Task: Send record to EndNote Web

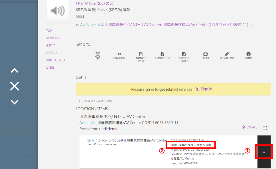Action: (141, 57)
